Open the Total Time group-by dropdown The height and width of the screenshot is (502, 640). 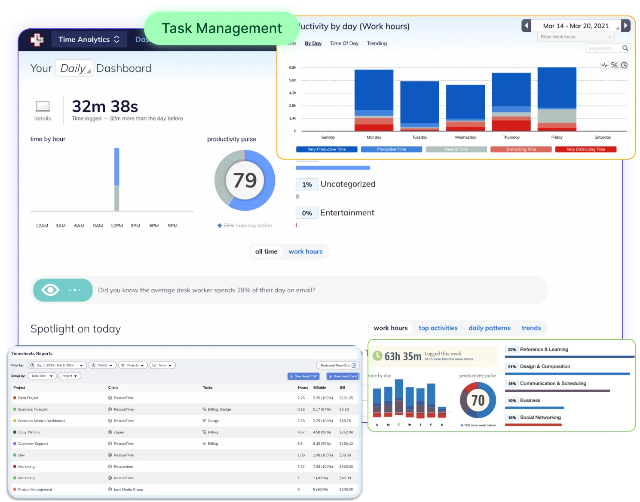pyautogui.click(x=42, y=376)
